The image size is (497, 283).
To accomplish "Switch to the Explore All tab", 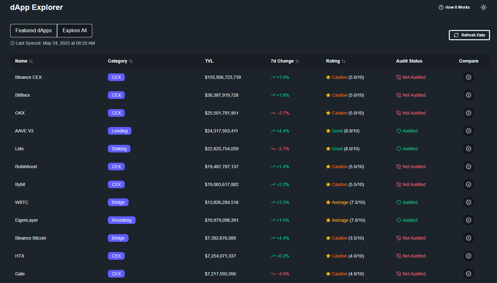I will pyautogui.click(x=75, y=31).
